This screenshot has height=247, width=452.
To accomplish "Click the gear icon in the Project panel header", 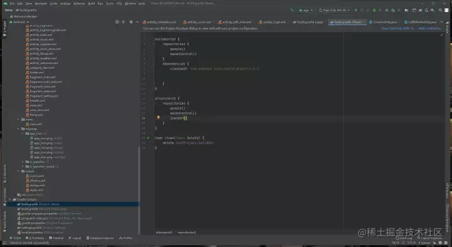I will 131,22.
